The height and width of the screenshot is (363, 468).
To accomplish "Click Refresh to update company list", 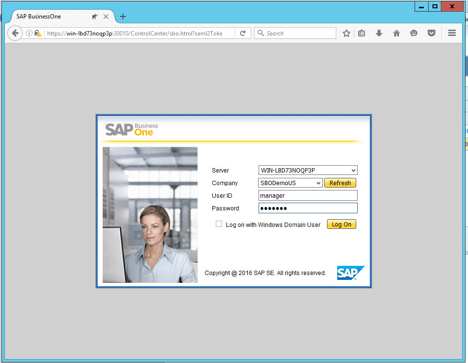I will pyautogui.click(x=340, y=183).
